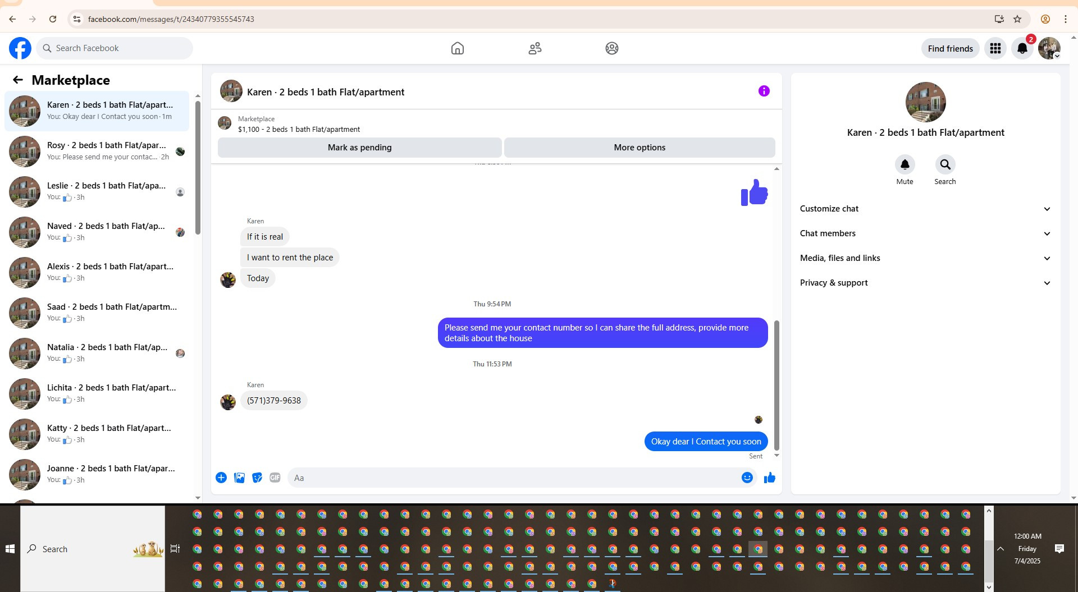Open the emoji picker
The width and height of the screenshot is (1078, 592).
tap(747, 478)
